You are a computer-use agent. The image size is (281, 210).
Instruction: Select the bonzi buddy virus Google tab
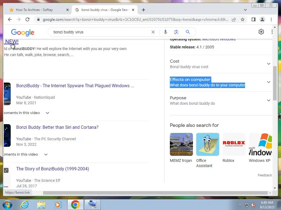[104, 10]
